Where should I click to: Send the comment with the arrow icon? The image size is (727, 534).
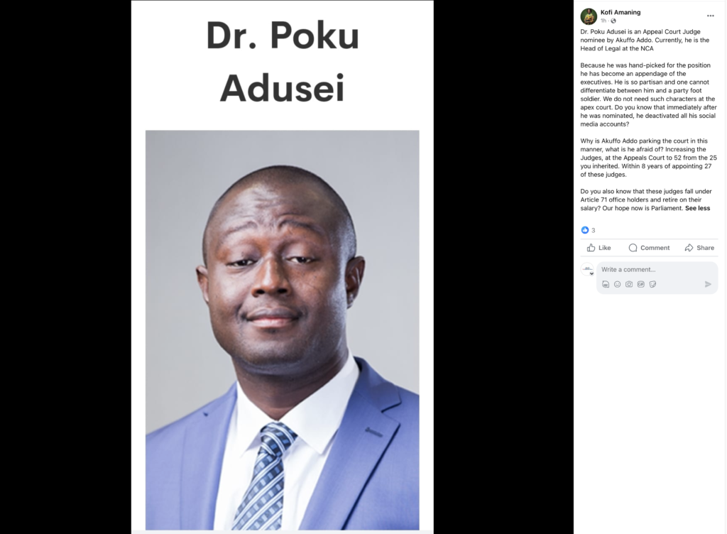(708, 284)
